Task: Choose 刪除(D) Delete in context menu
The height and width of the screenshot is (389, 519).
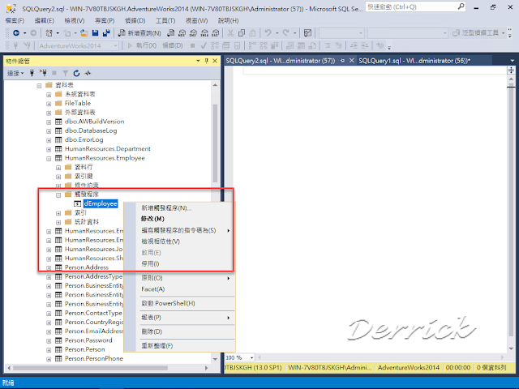Action: click(x=179, y=331)
